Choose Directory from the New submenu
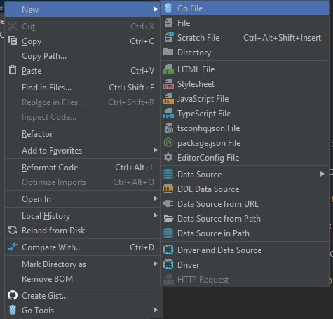Image resolution: width=333 pixels, height=319 pixels. click(x=245, y=53)
